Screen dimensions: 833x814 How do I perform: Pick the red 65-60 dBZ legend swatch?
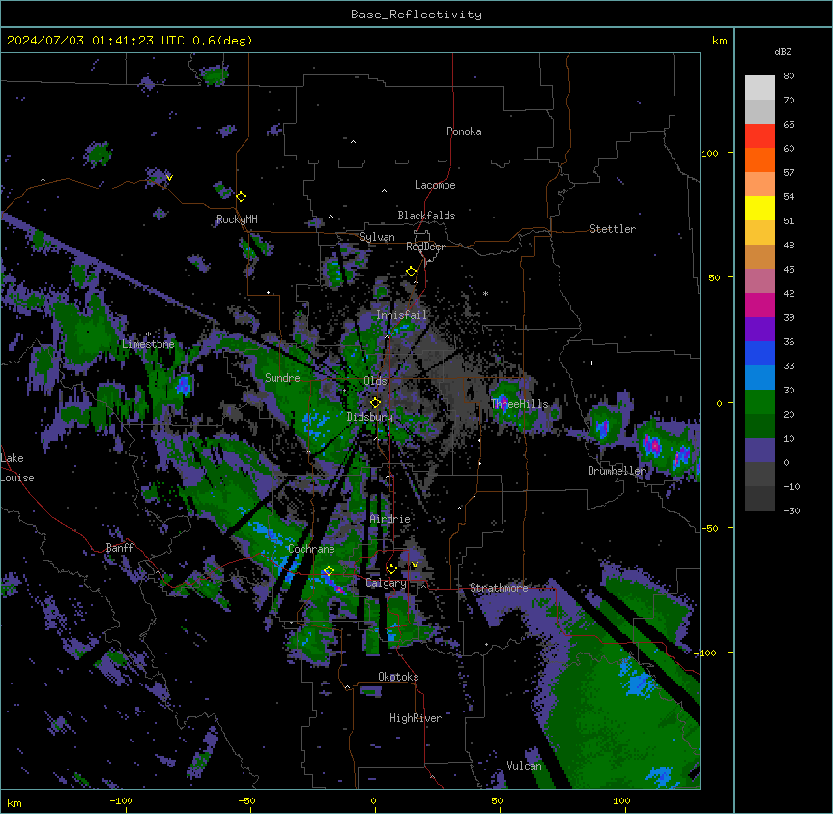click(x=760, y=135)
